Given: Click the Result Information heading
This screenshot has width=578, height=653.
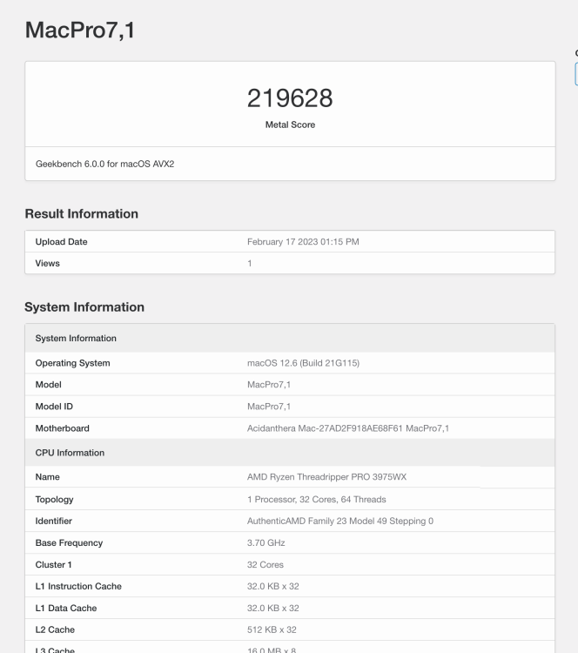Looking at the screenshot, I should [x=82, y=213].
